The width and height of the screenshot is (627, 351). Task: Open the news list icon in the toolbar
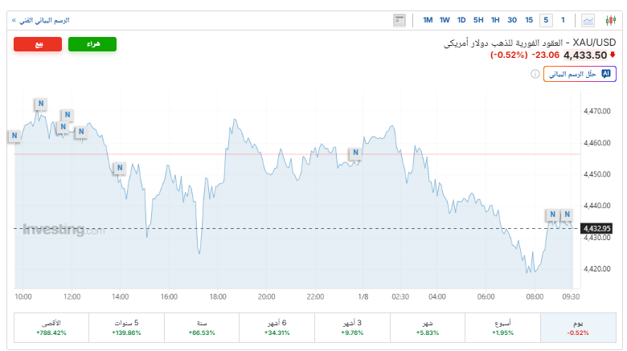[400, 20]
